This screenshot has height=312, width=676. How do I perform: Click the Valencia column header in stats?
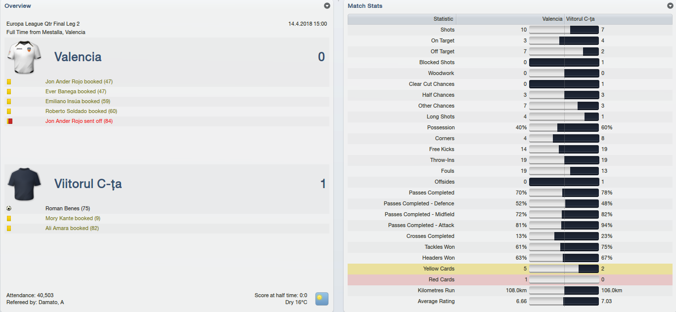[552, 19]
